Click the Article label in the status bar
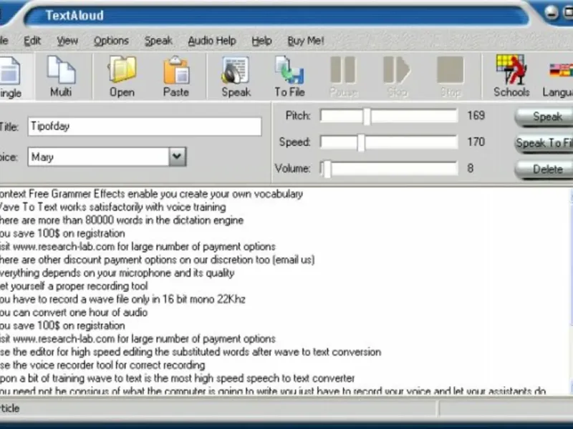Image resolution: width=573 pixels, height=429 pixels. click(10, 408)
